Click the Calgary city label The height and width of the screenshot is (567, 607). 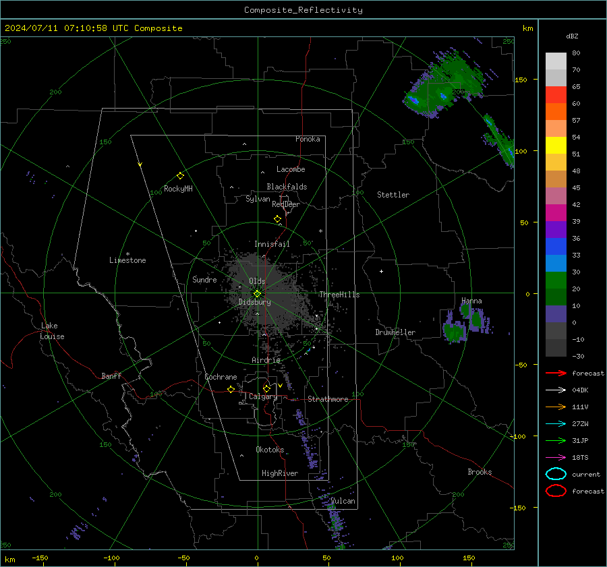pos(263,396)
